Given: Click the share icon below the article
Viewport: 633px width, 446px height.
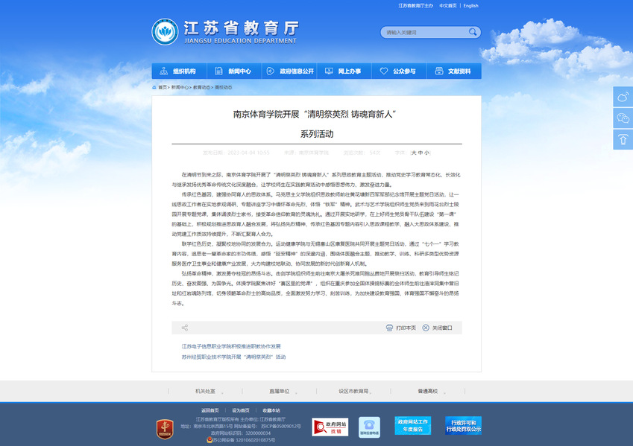Looking at the screenshot, I should [185, 328].
